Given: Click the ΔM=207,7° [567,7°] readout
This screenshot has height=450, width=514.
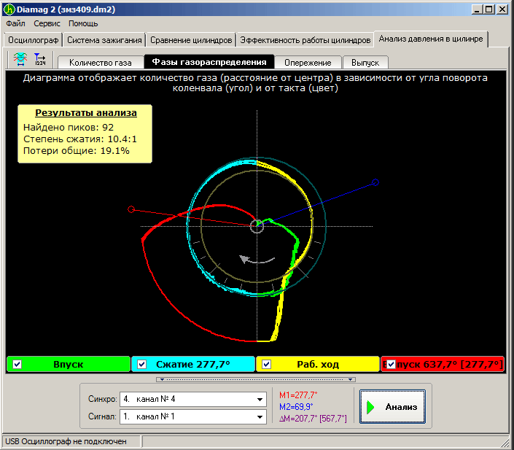Looking at the screenshot, I should pyautogui.click(x=313, y=419).
